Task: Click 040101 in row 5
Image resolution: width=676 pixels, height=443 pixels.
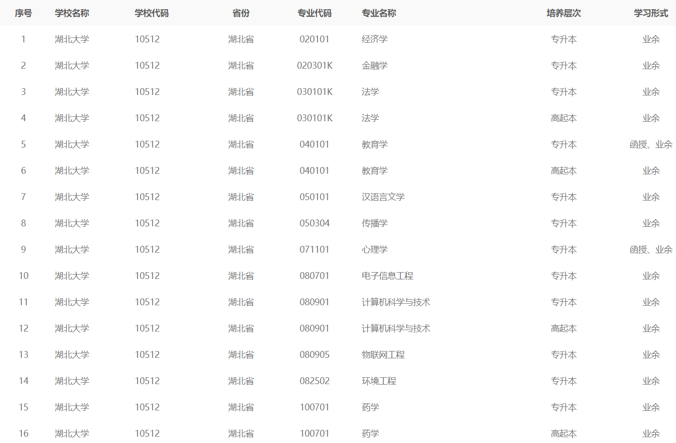Action: click(315, 145)
